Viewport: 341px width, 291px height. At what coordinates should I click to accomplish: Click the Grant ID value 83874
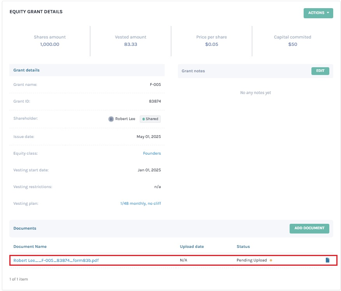[155, 101]
